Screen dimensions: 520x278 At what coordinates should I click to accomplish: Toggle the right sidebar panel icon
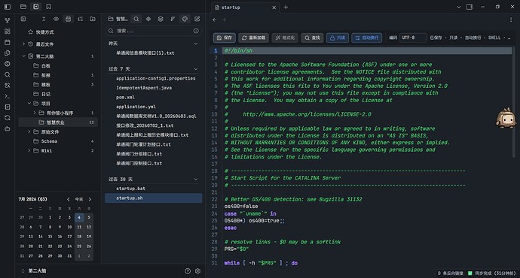pos(470,7)
